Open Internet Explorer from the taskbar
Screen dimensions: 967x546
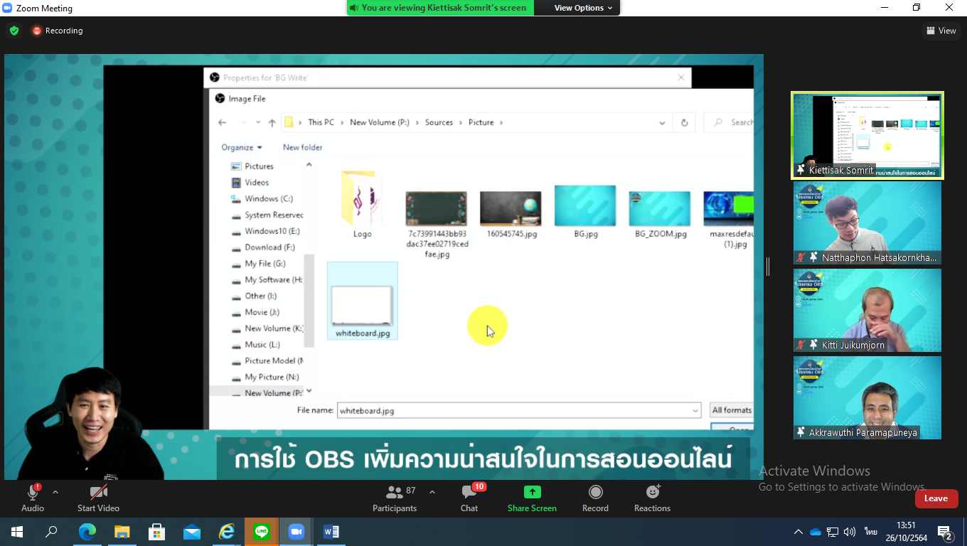point(226,532)
